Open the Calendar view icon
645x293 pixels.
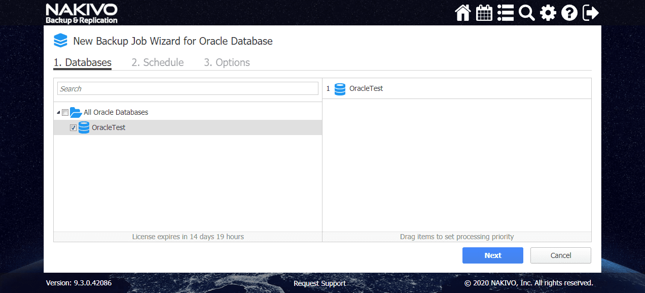(484, 13)
